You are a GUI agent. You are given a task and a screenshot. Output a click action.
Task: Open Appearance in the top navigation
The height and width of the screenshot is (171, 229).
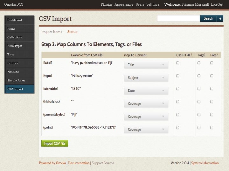(x=124, y=4)
